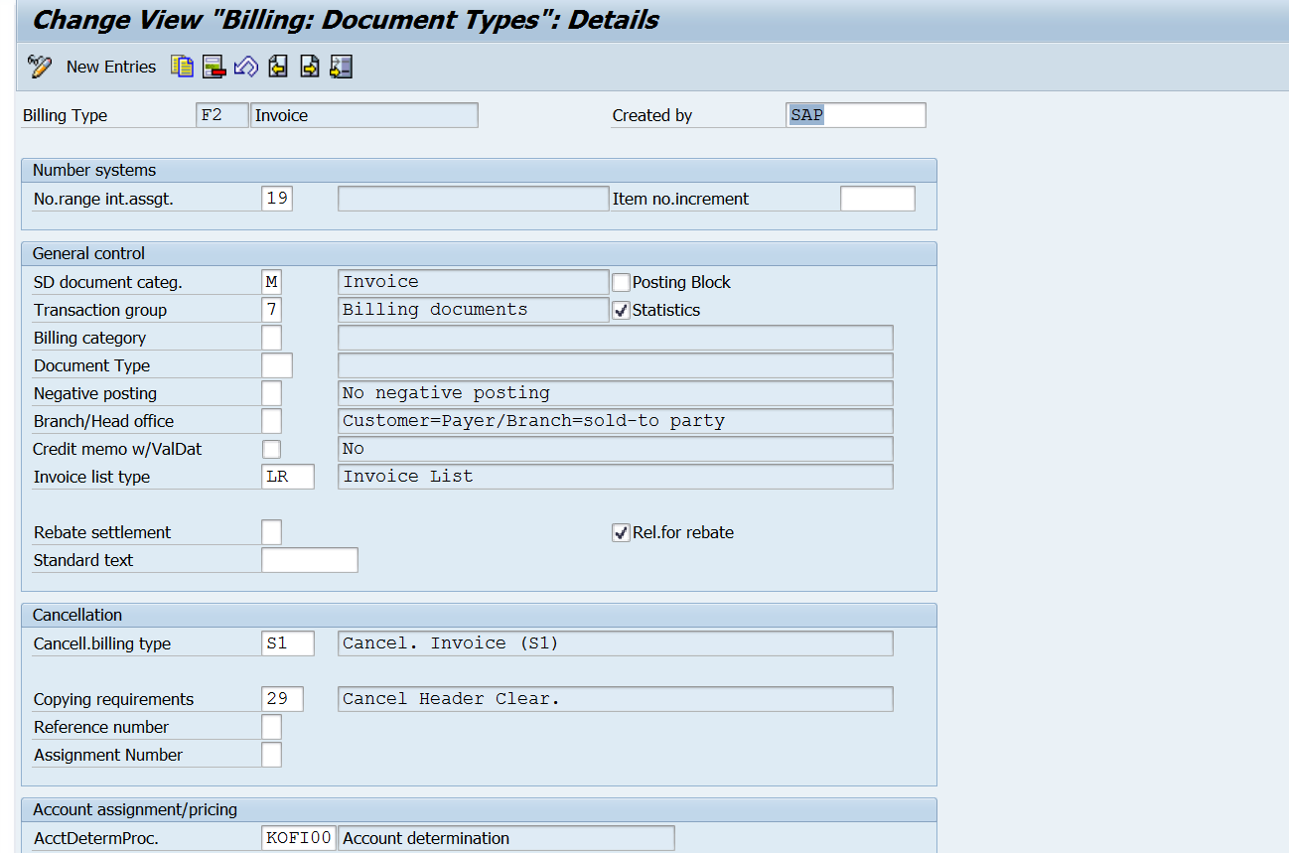1289x853 pixels.
Task: Click the No.range int.assgt. field
Action: pyautogui.click(x=277, y=199)
